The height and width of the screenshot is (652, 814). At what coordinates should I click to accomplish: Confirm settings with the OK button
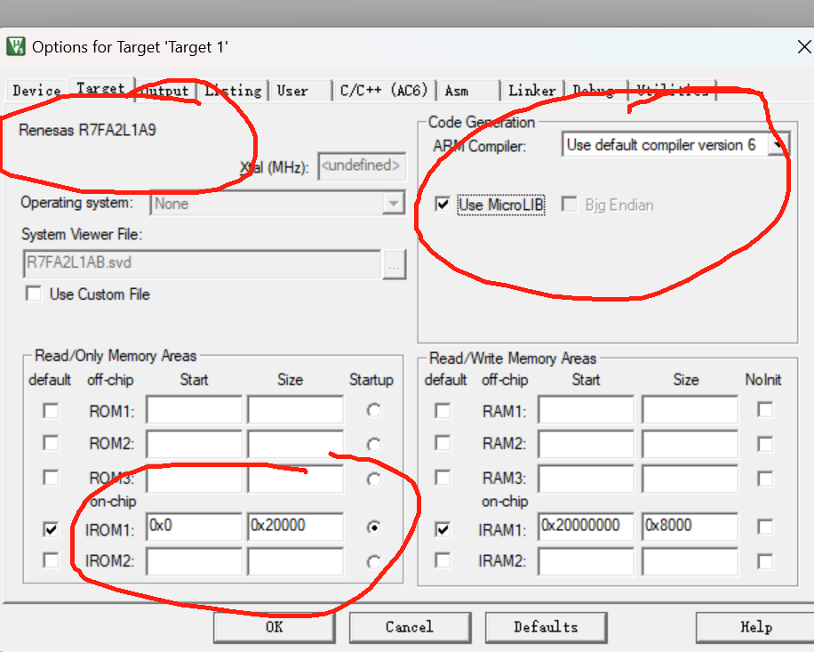(x=274, y=627)
